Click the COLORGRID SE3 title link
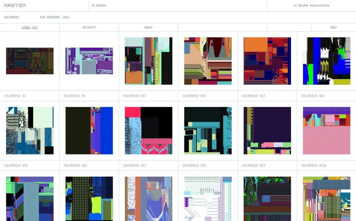This screenshot has height=221, width=356. pyautogui.click(x=254, y=96)
